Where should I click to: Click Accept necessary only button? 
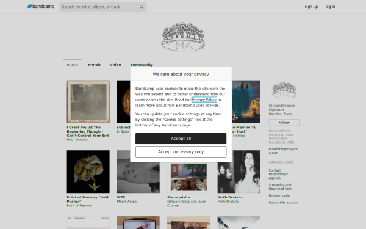[181, 152]
